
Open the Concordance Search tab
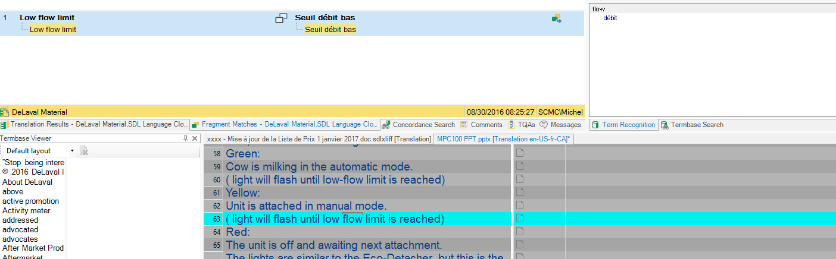tap(418, 125)
